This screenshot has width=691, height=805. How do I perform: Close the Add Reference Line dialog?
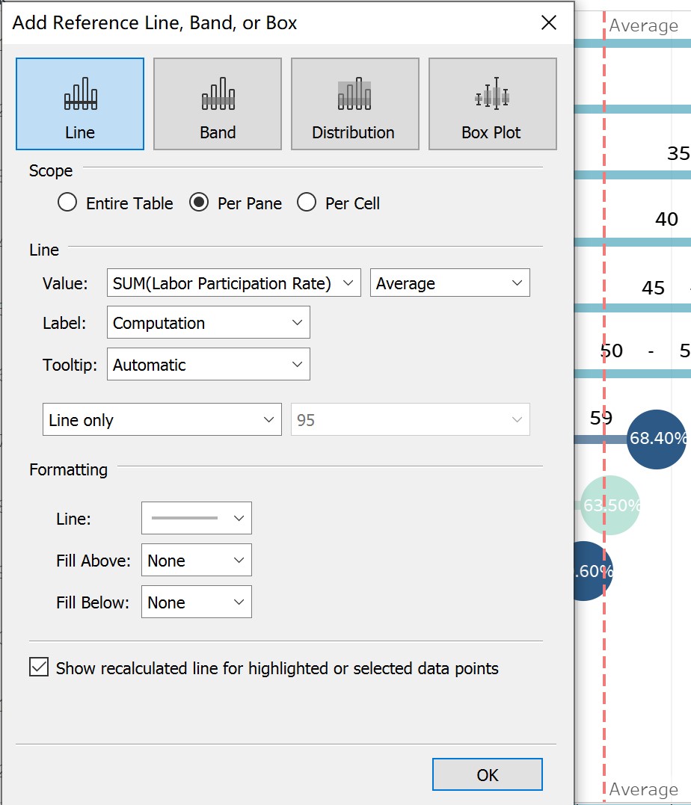point(549,23)
